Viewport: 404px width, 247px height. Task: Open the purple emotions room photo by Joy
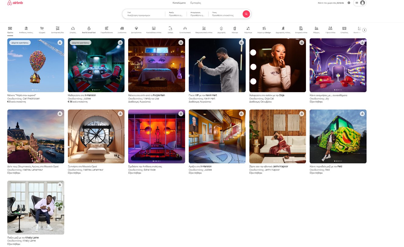(x=338, y=65)
